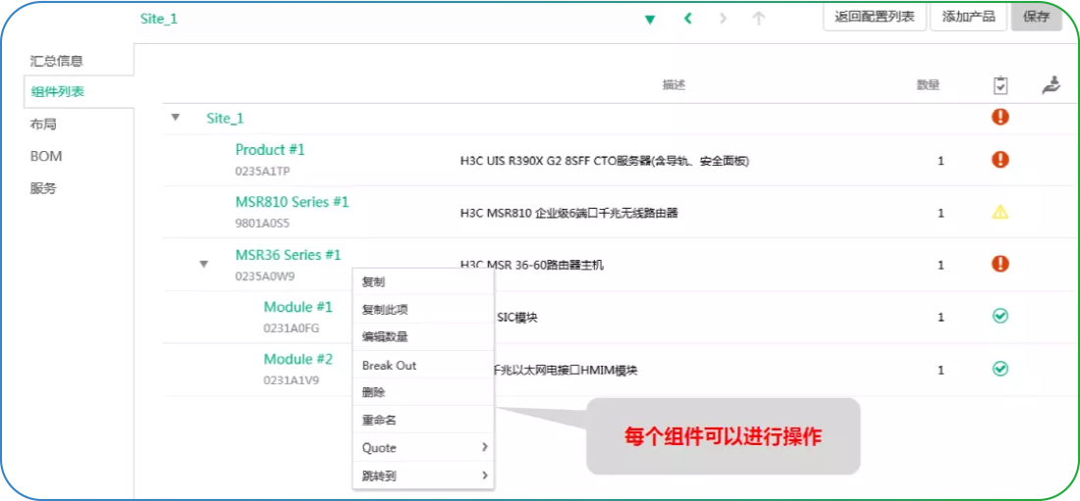Click the 描述 column header
This screenshot has height=501, width=1080.
[x=674, y=84]
